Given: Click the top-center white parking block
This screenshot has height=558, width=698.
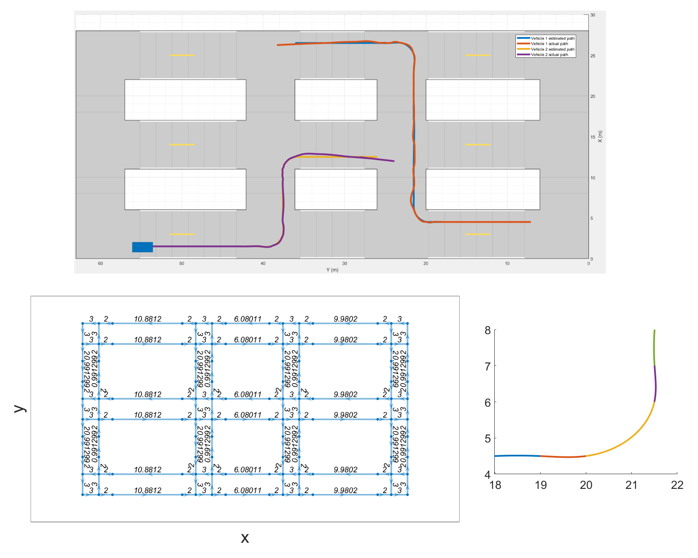Looking at the screenshot, I should tap(336, 100).
